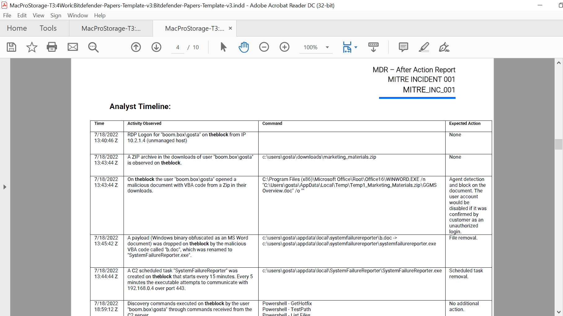Open the View menu
563x316 pixels.
coord(38,15)
